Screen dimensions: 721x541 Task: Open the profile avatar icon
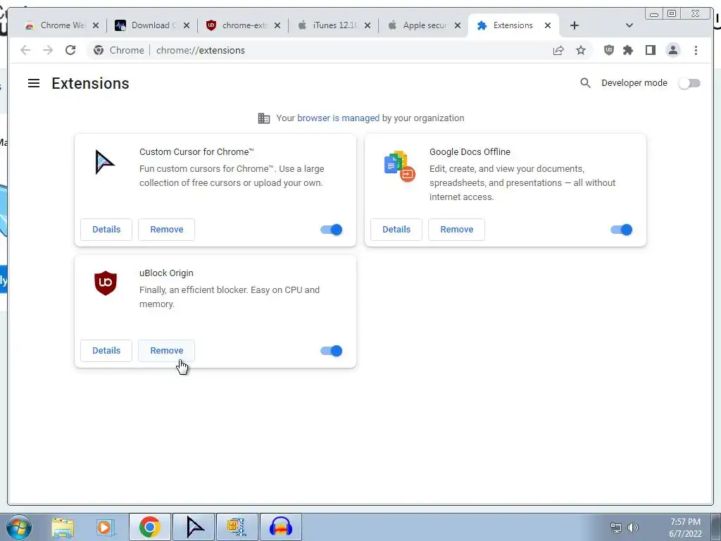pos(672,50)
